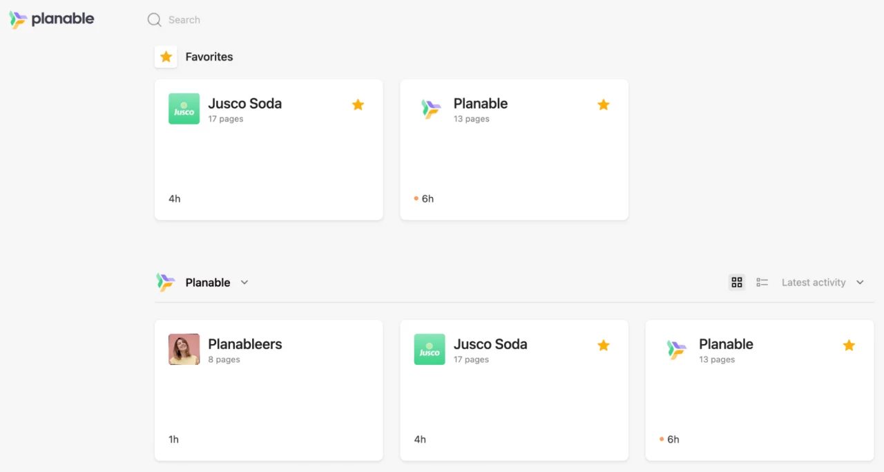
Task: Open the Planableers workspace
Action: 269,390
